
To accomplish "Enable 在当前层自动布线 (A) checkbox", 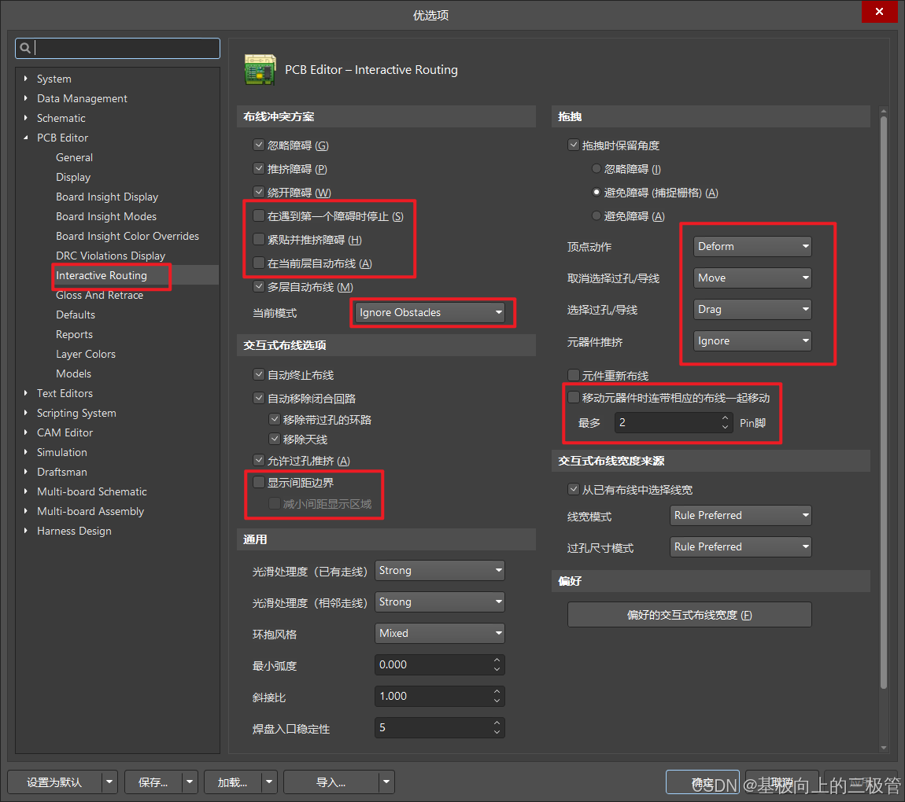I will [x=259, y=263].
